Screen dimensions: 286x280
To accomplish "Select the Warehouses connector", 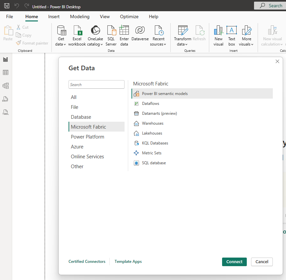I will 202,123.
